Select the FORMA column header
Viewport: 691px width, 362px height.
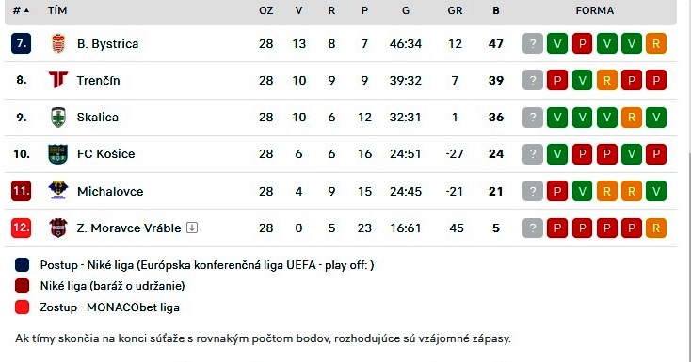594,10
